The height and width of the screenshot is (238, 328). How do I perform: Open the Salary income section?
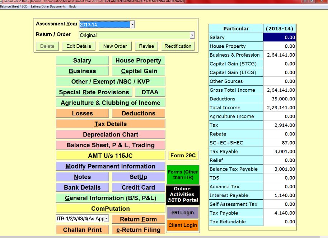coord(82,61)
